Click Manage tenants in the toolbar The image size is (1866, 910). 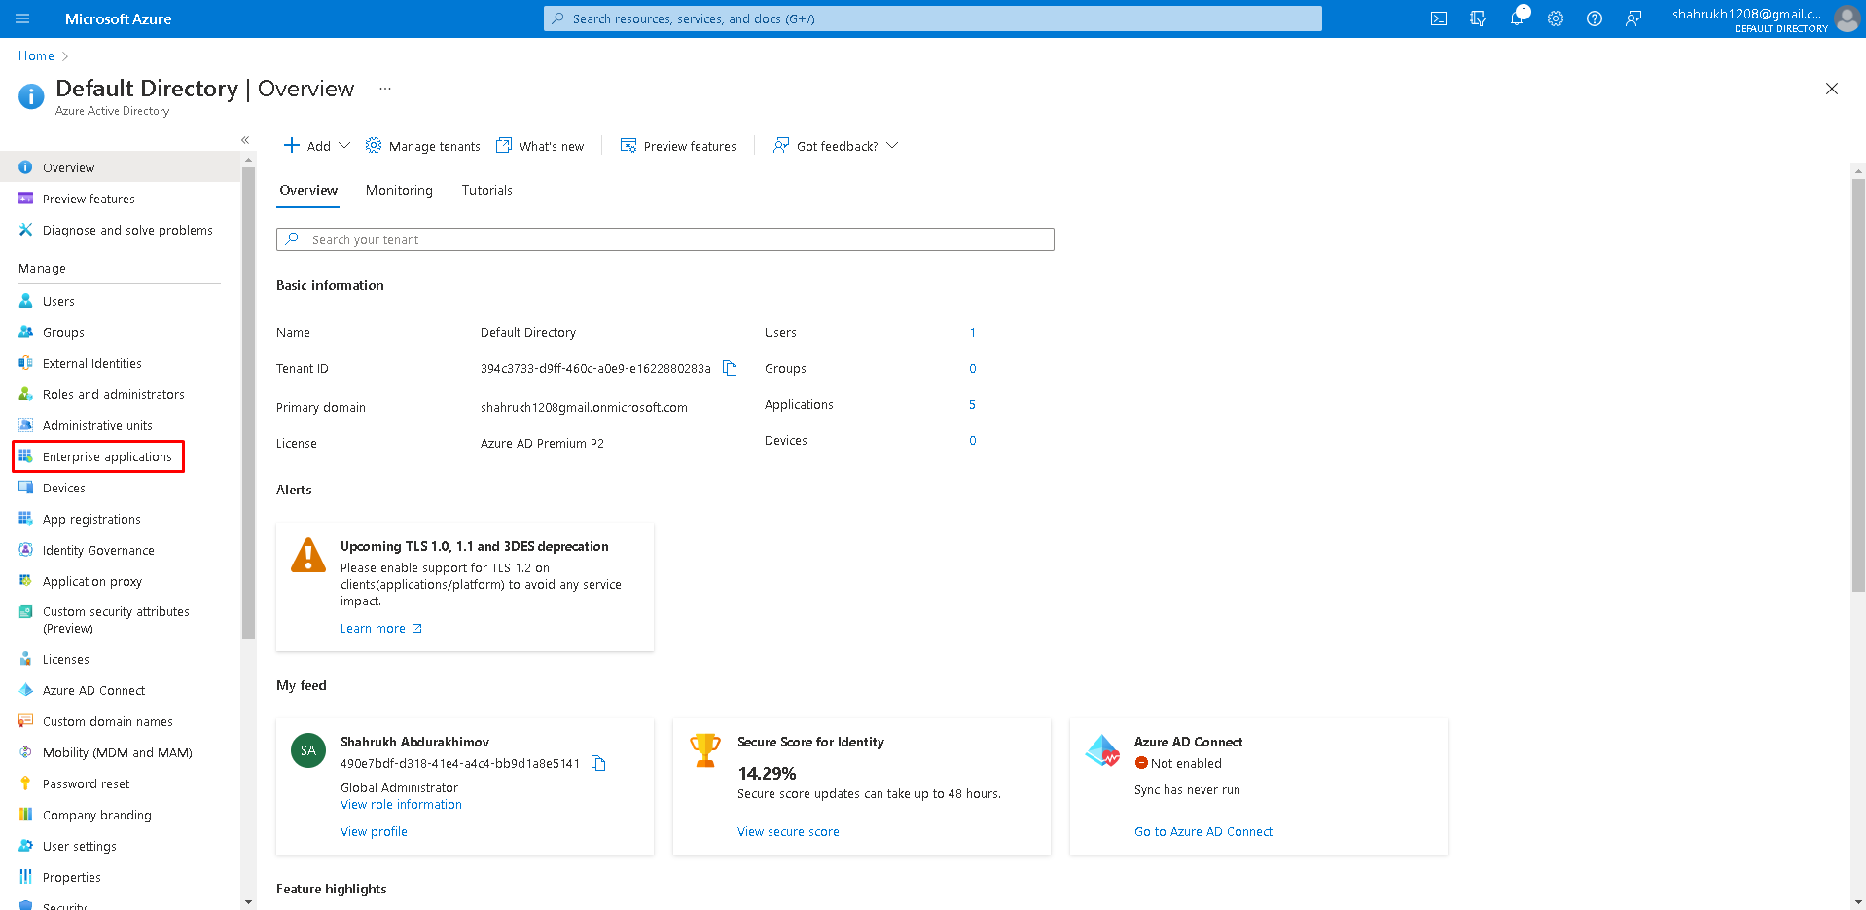point(423,146)
